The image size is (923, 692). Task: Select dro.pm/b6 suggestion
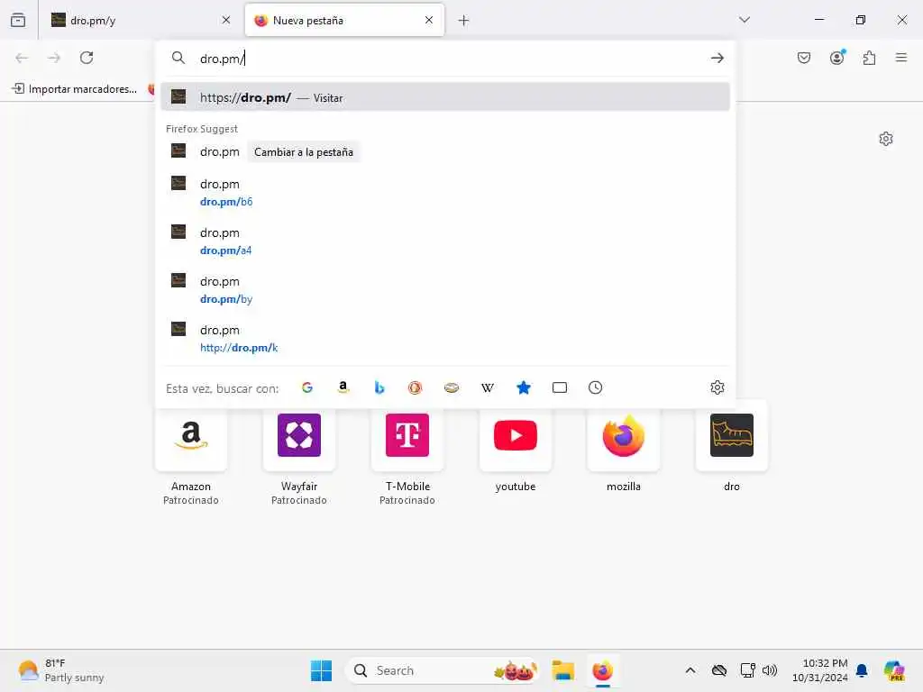[x=445, y=193]
